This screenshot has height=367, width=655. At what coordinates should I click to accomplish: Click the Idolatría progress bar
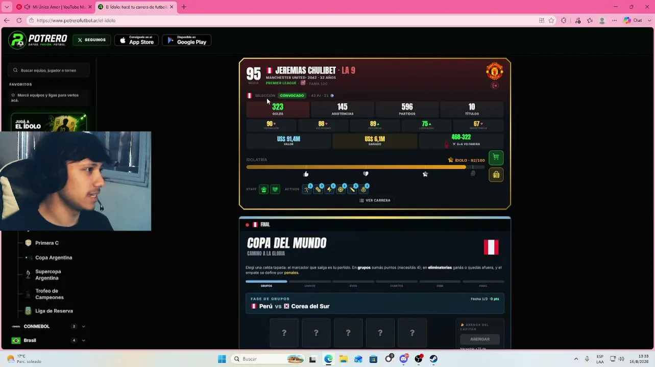pyautogui.click(x=365, y=167)
